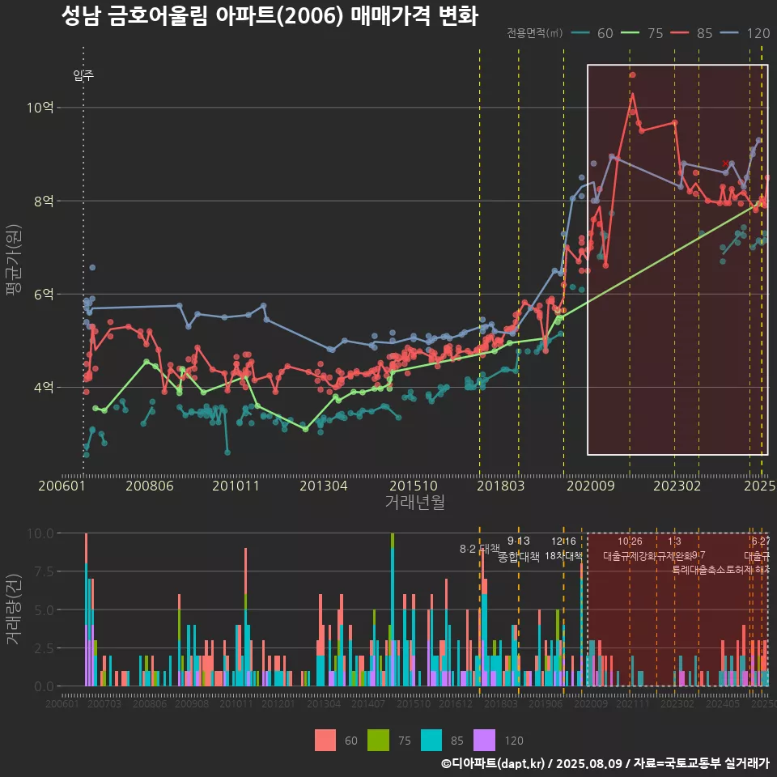777x777 pixels.
Task: Click the 9·13 종합대책 policy label
Action: (x=518, y=549)
